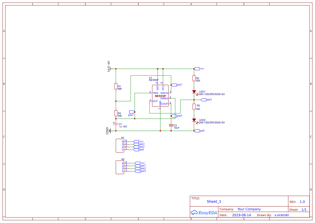Click the Sheet_1 title text
The height and width of the screenshot is (223, 315).
[214, 201]
